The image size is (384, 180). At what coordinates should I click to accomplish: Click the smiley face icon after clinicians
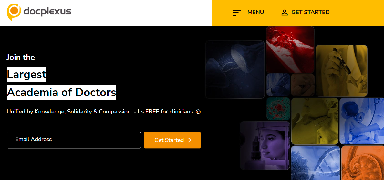tap(198, 112)
